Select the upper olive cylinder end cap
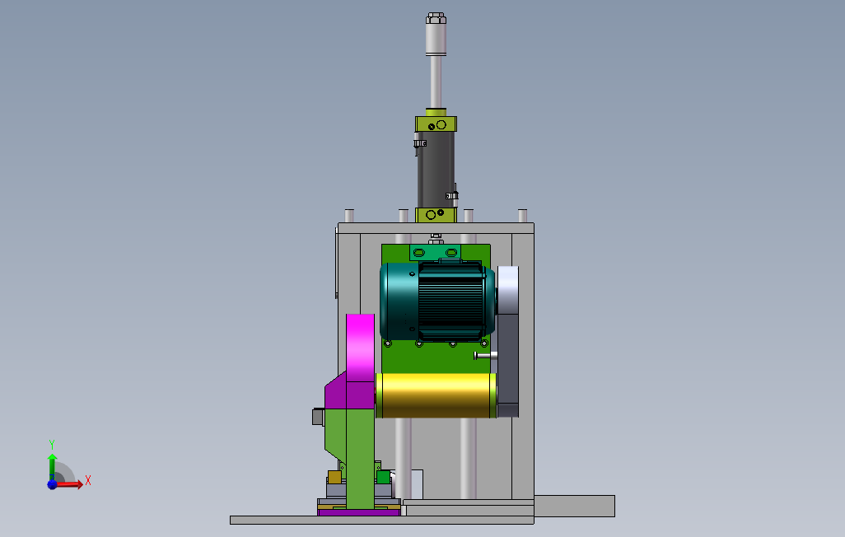 436,124
